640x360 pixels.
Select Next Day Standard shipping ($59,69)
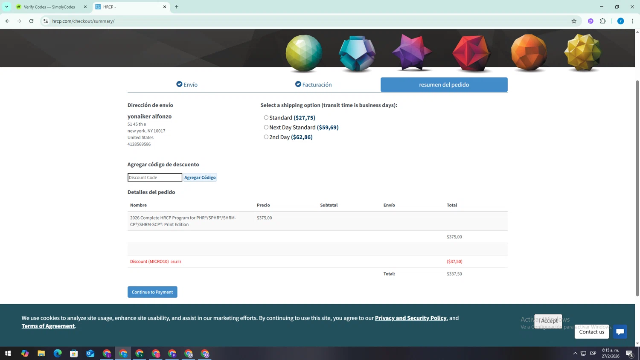click(x=266, y=127)
